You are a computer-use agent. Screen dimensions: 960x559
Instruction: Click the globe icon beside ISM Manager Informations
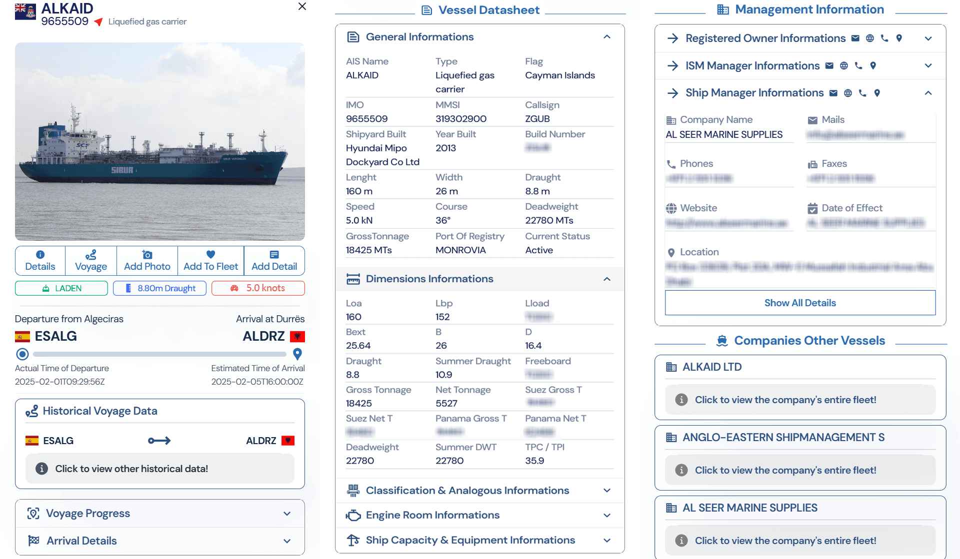pos(844,65)
